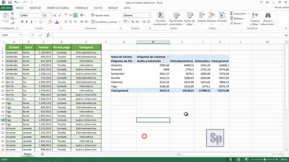Click Estilos de celda icon
The image size is (289, 162).
(190, 15)
